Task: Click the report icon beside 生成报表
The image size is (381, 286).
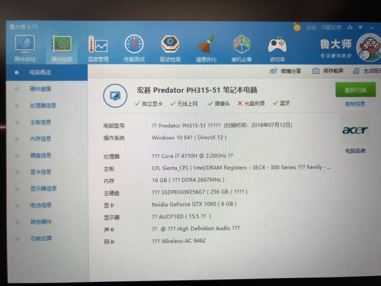Action: pyautogui.click(x=356, y=71)
